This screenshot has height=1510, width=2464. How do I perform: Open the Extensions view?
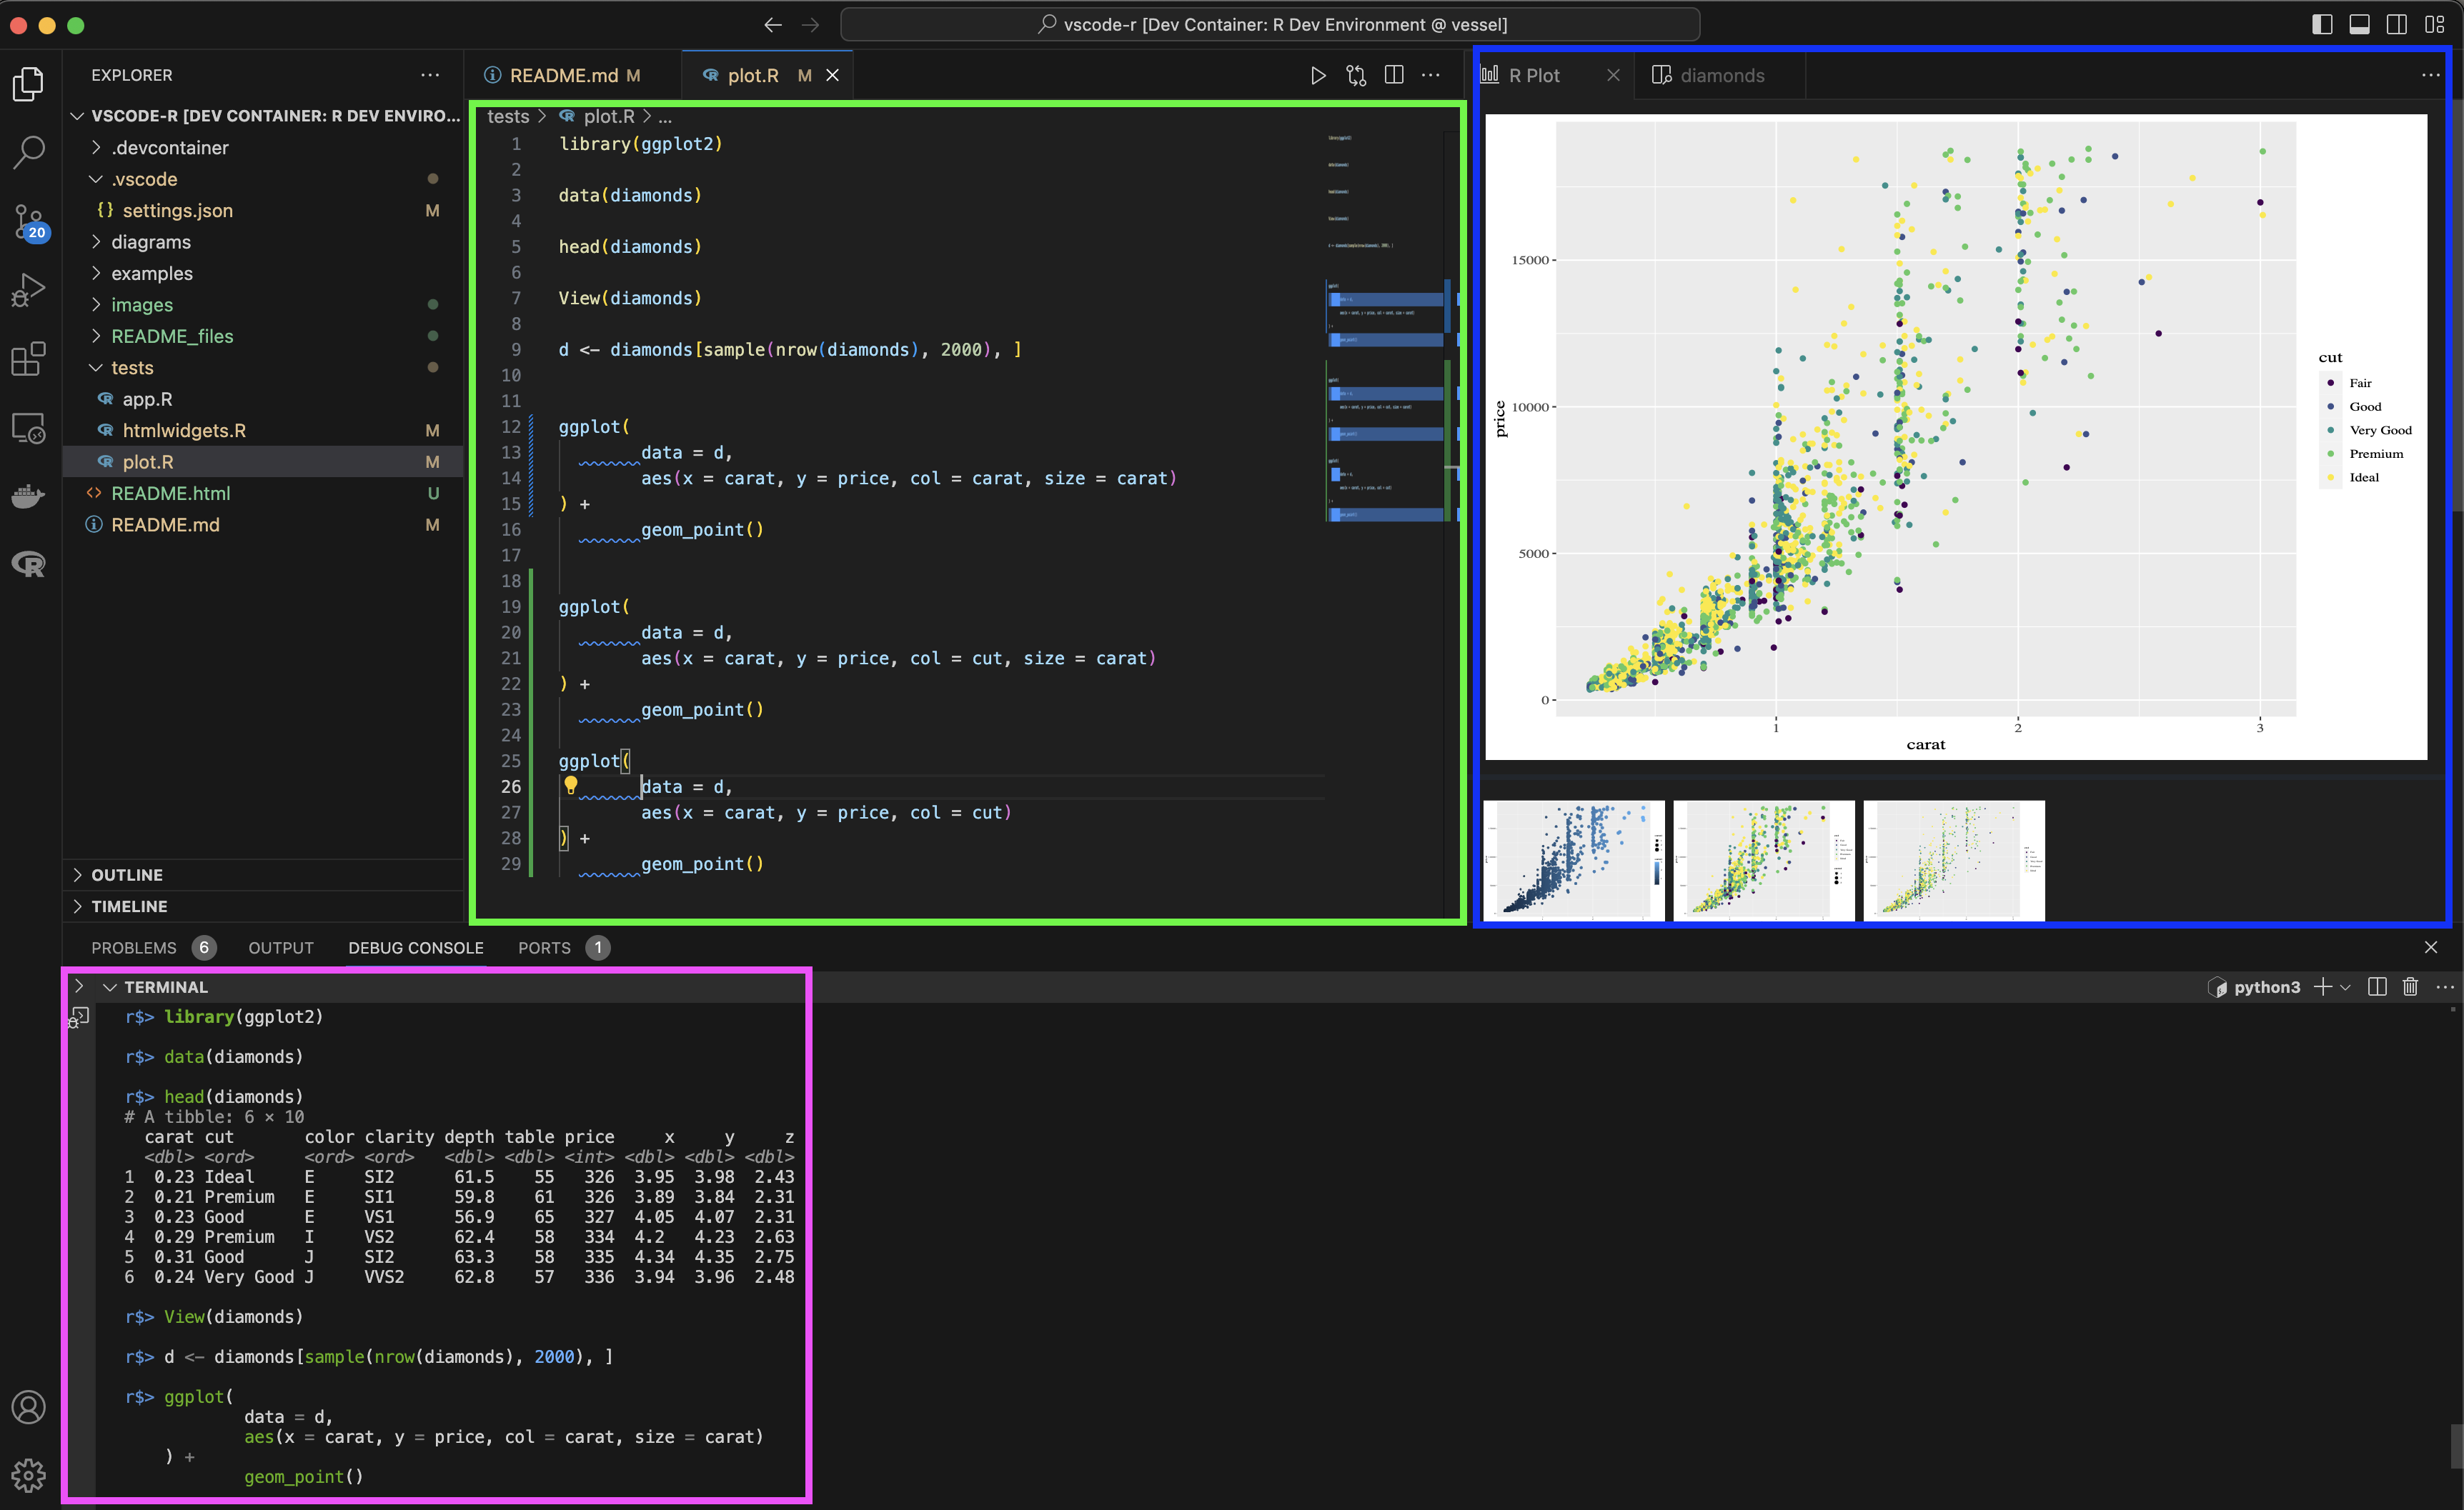point(28,359)
